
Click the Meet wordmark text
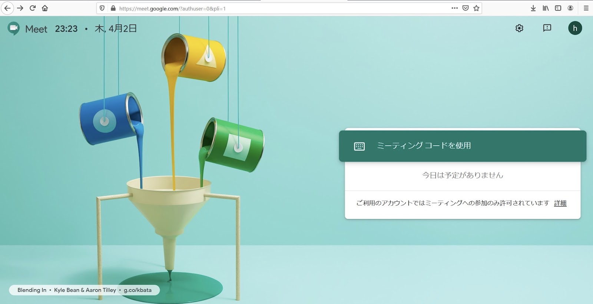coord(36,29)
